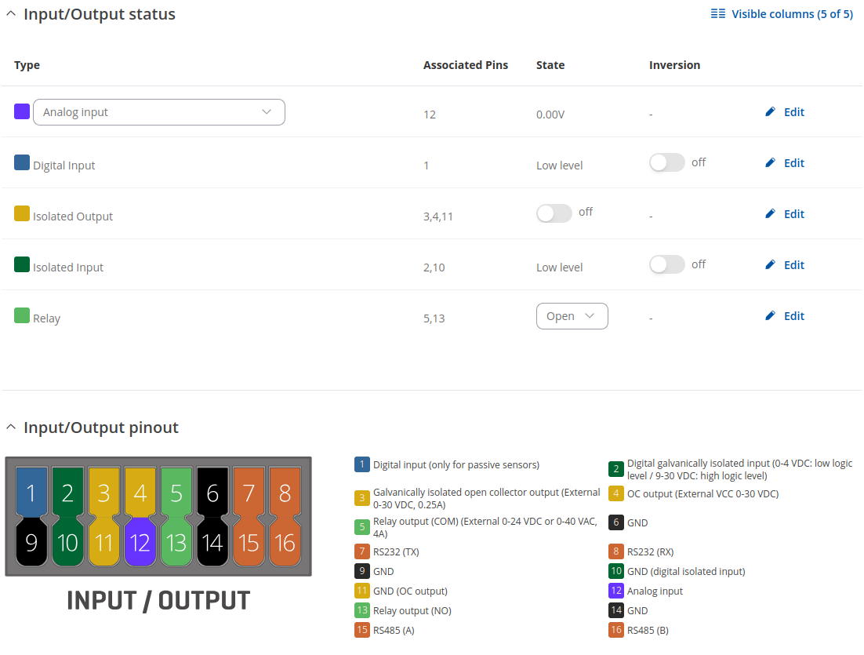This screenshot has height=655, width=864.
Task: Turn on the Isolated Output state switch
Action: pos(554,213)
